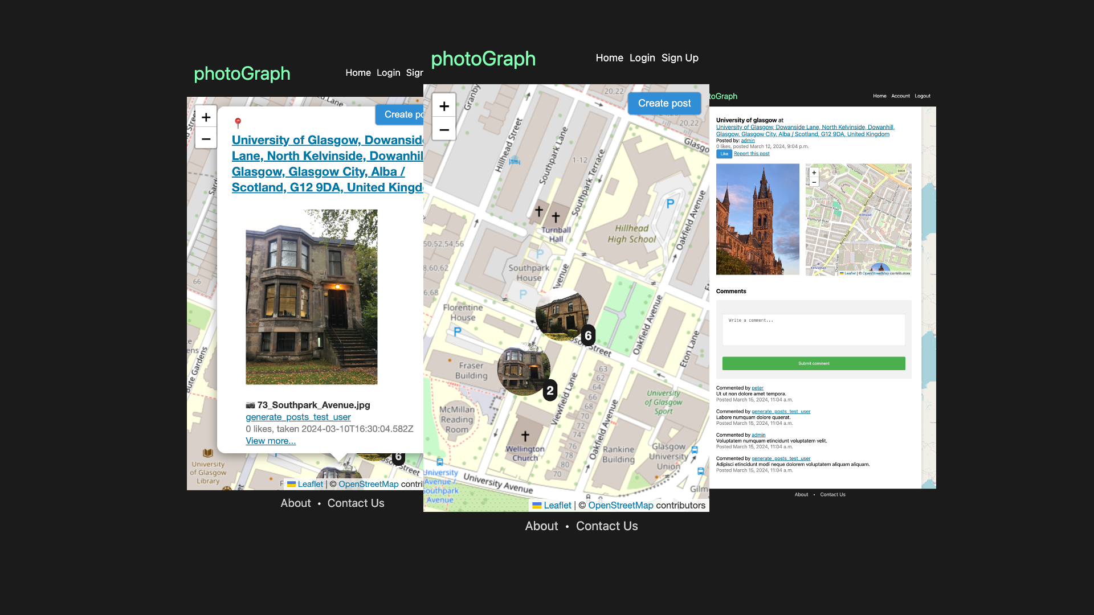The width and height of the screenshot is (1094, 615).
Task: Submit the comment with the green button
Action: coord(814,363)
